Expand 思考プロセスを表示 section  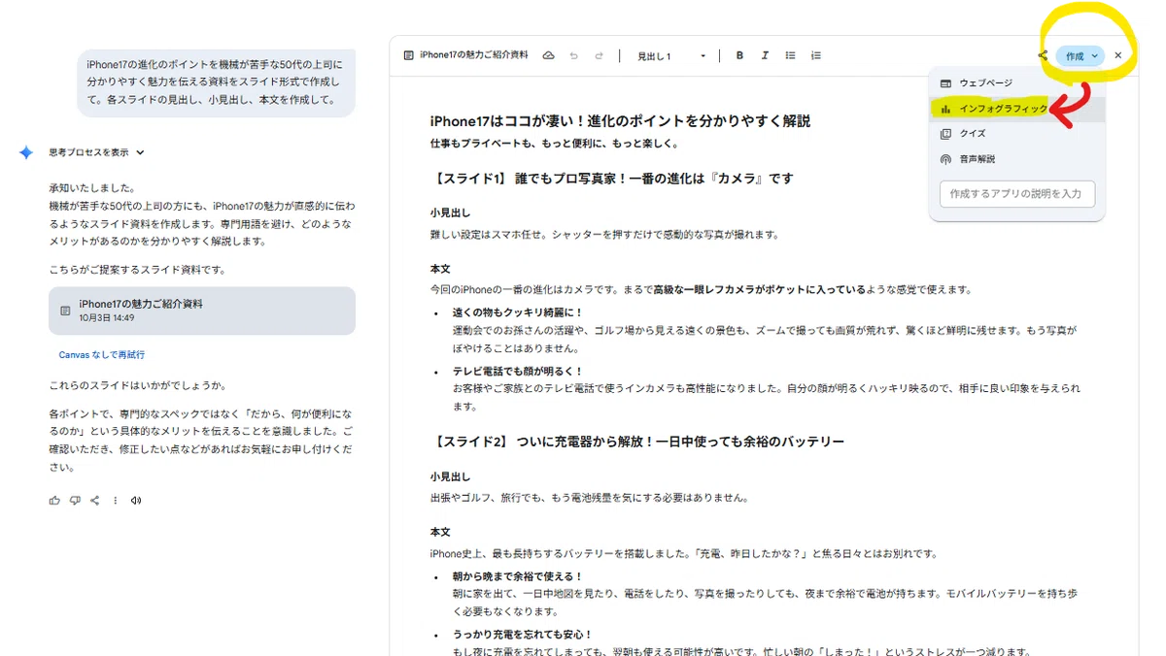(97, 152)
